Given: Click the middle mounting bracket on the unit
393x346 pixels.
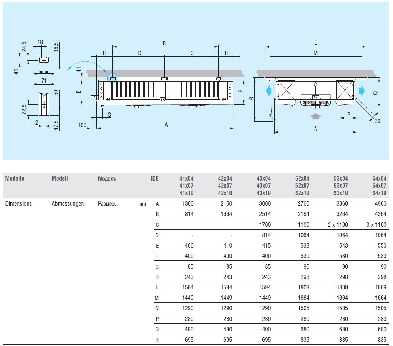Looking at the screenshot, I should tap(164, 78).
